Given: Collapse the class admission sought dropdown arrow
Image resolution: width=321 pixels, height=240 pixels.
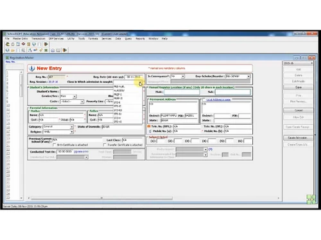Looking at the screenshot, I should 140,82.
